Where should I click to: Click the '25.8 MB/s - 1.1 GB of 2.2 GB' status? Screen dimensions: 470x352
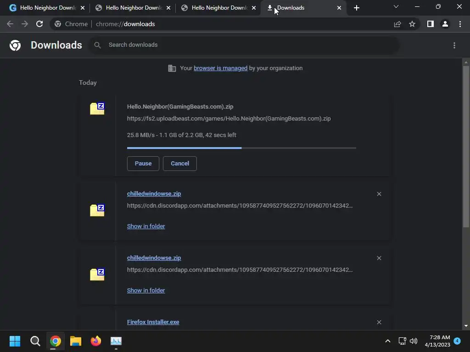pos(181,135)
